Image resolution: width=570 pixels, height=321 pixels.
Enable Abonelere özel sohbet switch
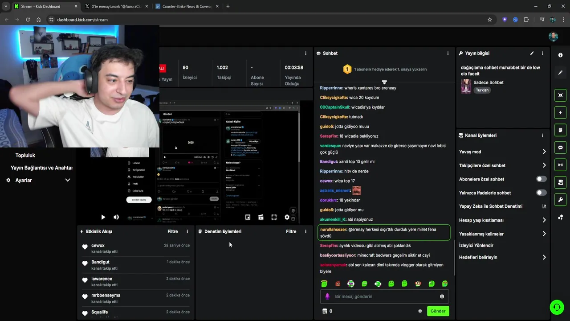click(541, 179)
